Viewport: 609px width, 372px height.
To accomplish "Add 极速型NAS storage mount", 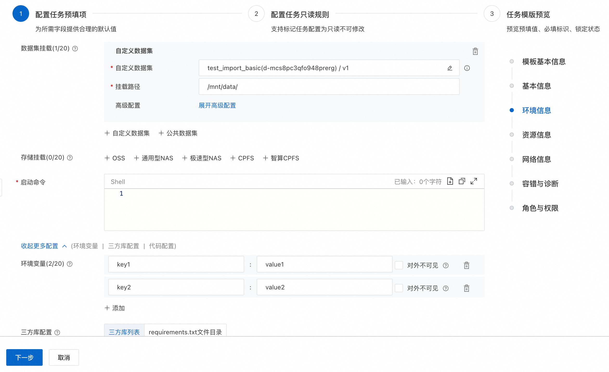I will (202, 158).
